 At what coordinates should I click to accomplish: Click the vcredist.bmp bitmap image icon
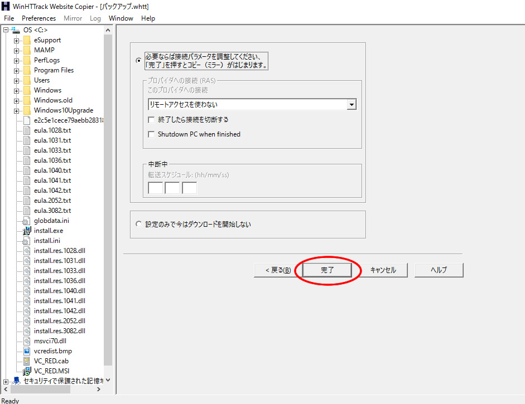[26, 351]
